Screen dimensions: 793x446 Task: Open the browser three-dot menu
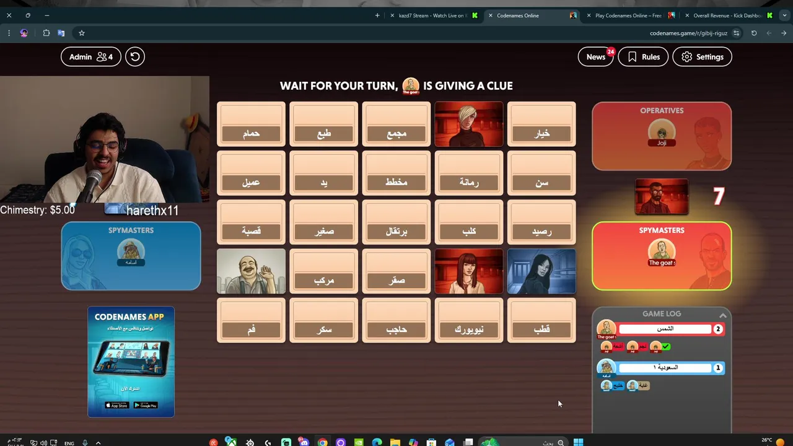pyautogui.click(x=9, y=33)
